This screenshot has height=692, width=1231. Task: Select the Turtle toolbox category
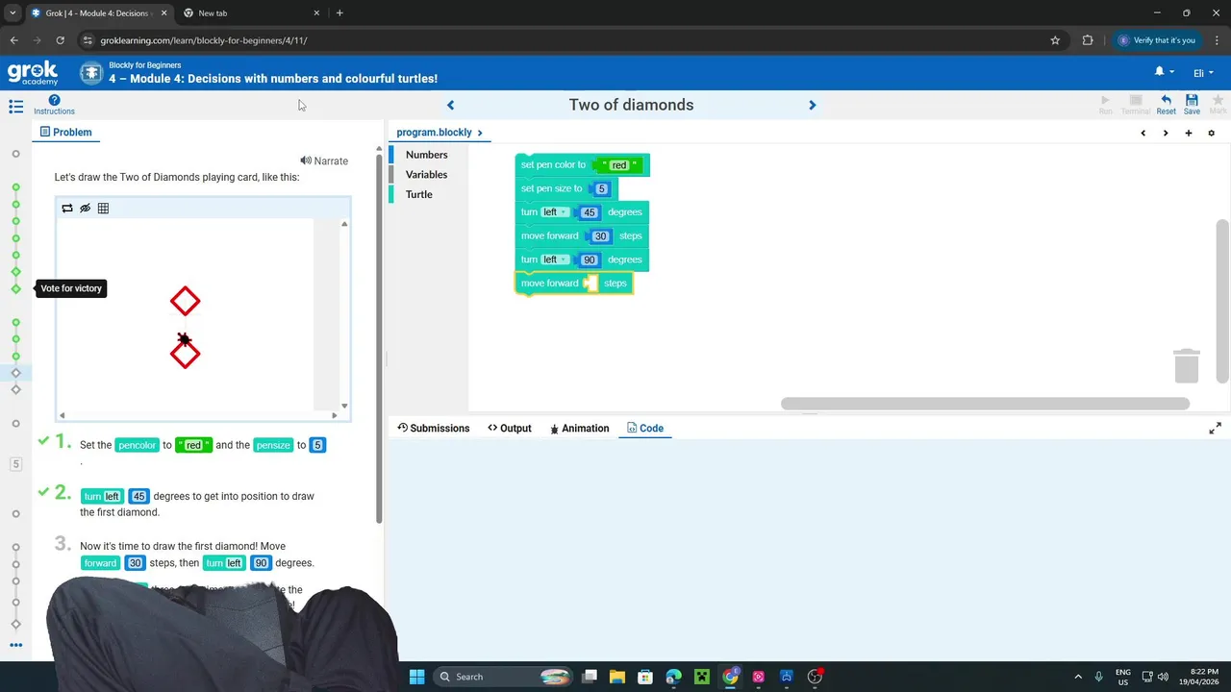click(418, 194)
